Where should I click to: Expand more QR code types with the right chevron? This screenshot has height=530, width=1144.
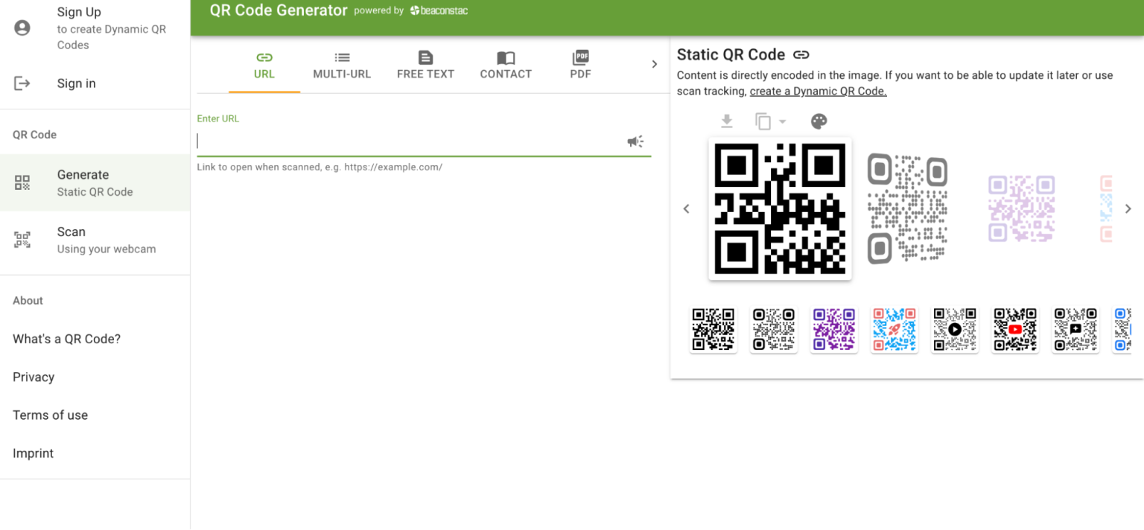coord(654,63)
